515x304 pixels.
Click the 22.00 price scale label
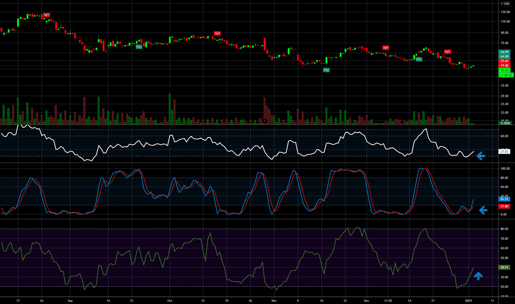click(505, 112)
